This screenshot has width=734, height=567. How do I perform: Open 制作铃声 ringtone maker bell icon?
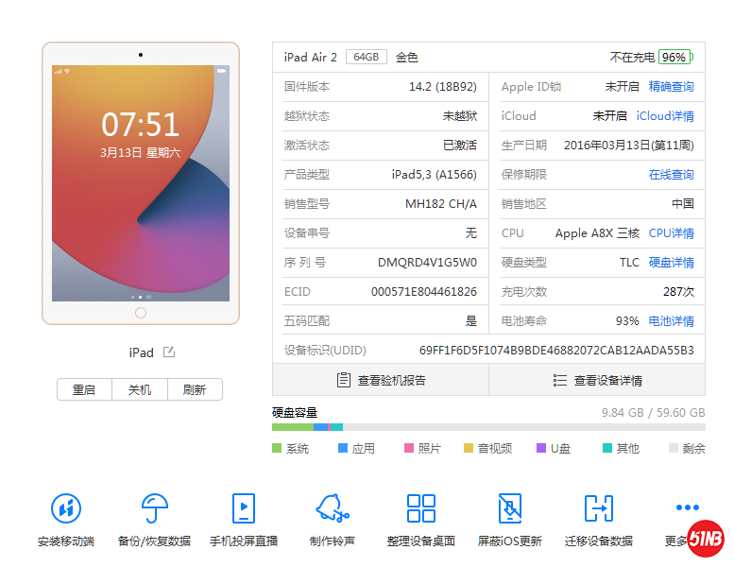(x=332, y=508)
